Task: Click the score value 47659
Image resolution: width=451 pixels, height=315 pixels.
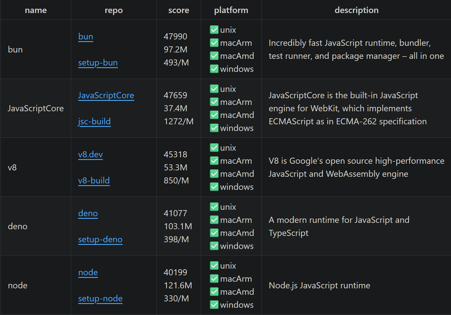Action: point(175,95)
